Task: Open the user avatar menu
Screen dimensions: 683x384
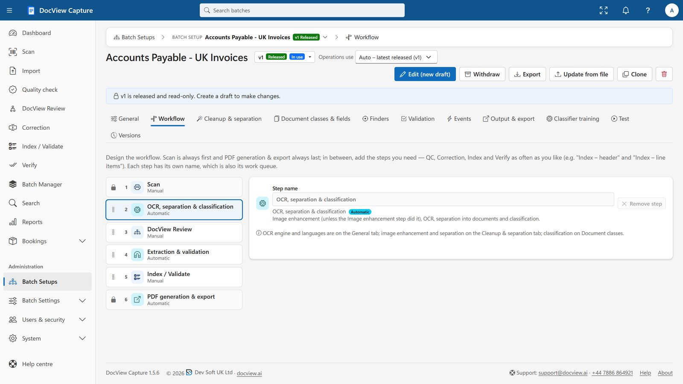Action: tap(672, 10)
